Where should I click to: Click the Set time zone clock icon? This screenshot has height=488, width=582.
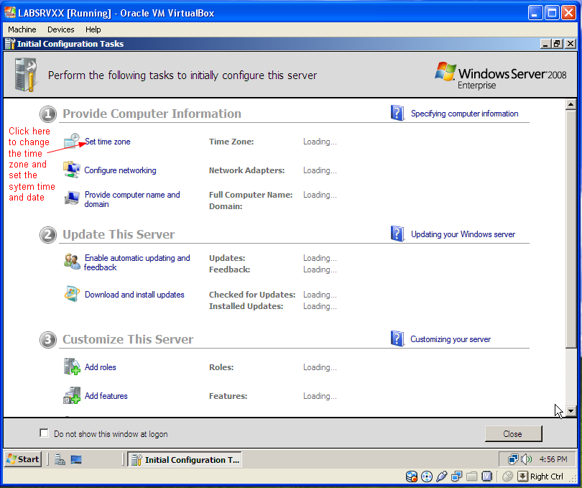pos(72,141)
